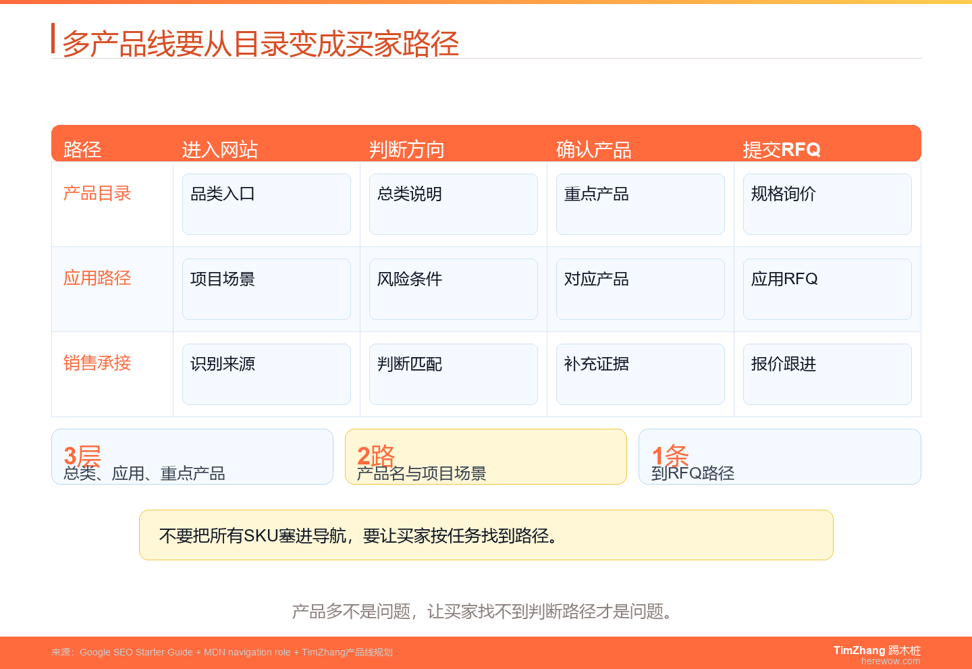Select the 判断方向 column header
972x669 pixels.
tap(407, 149)
